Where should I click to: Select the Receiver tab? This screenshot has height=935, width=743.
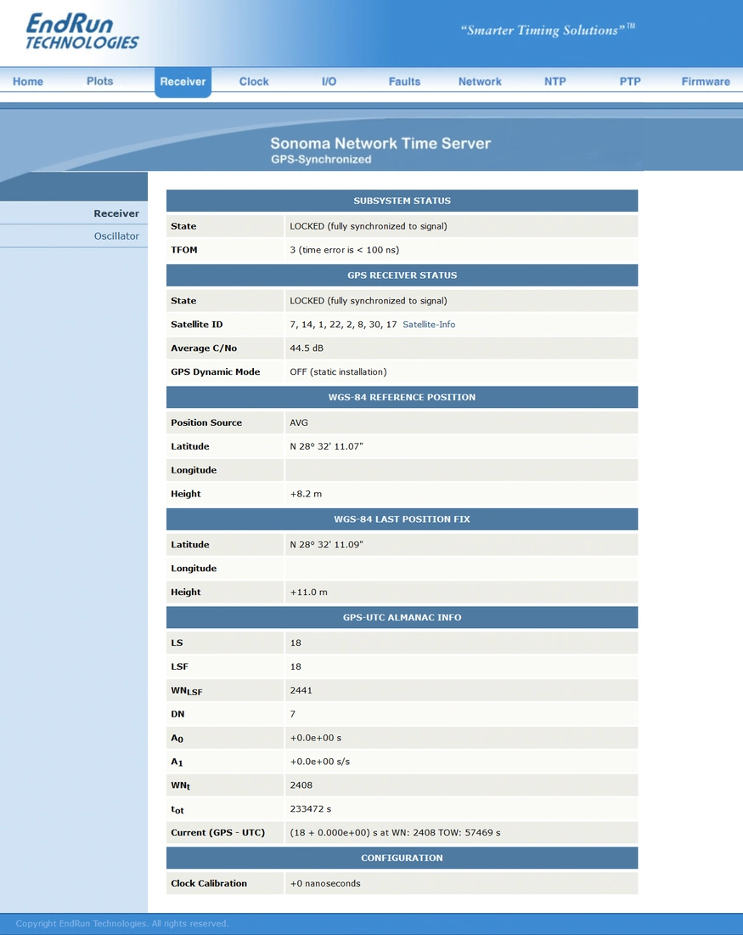point(183,82)
